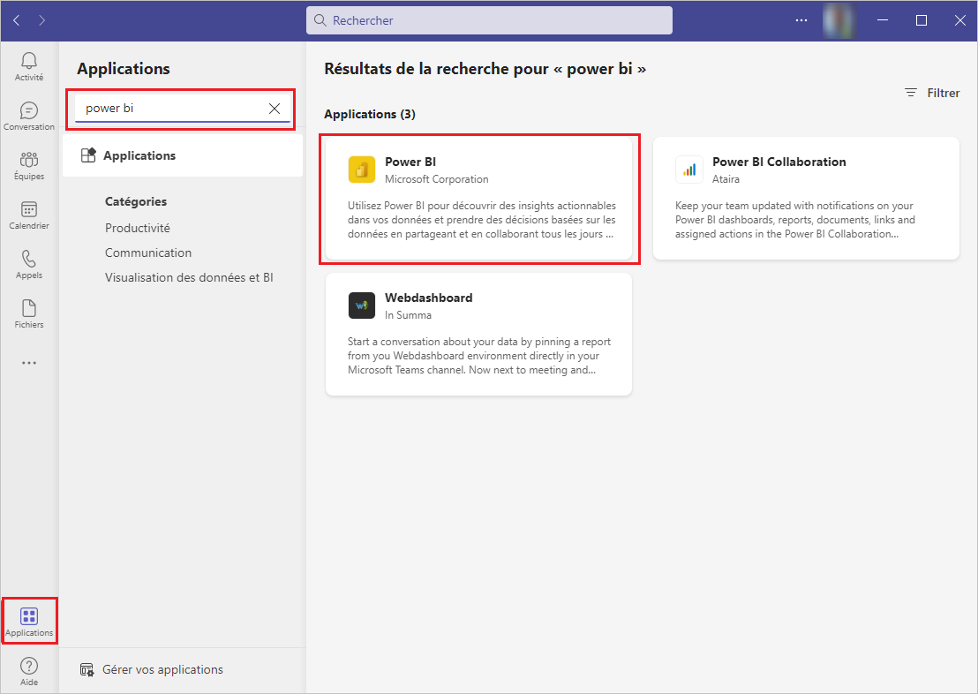The height and width of the screenshot is (694, 978).
Task: Click the Power BI yellow app icon
Action: [x=362, y=170]
